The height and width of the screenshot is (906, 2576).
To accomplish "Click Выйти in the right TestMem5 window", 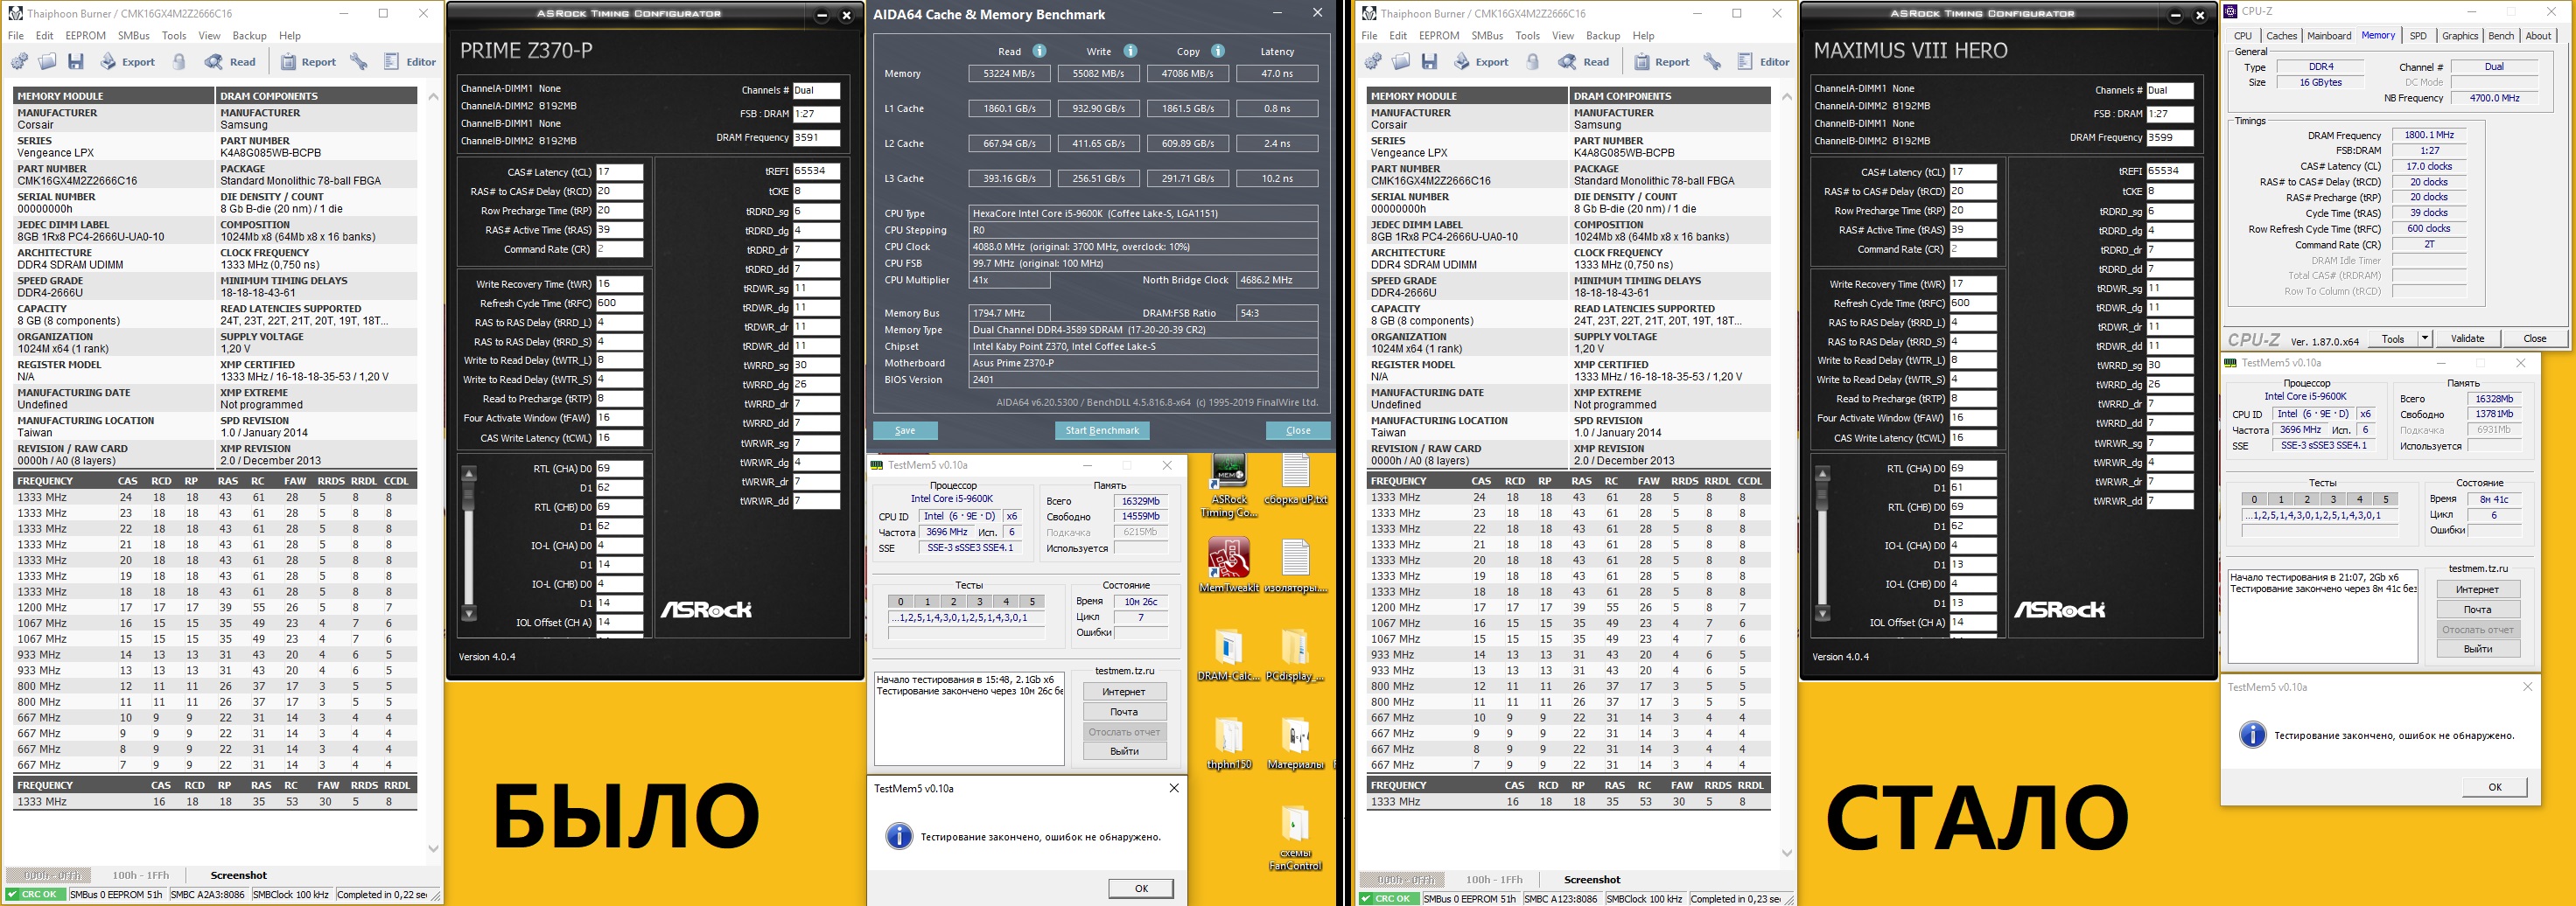I will pyautogui.click(x=2477, y=649).
